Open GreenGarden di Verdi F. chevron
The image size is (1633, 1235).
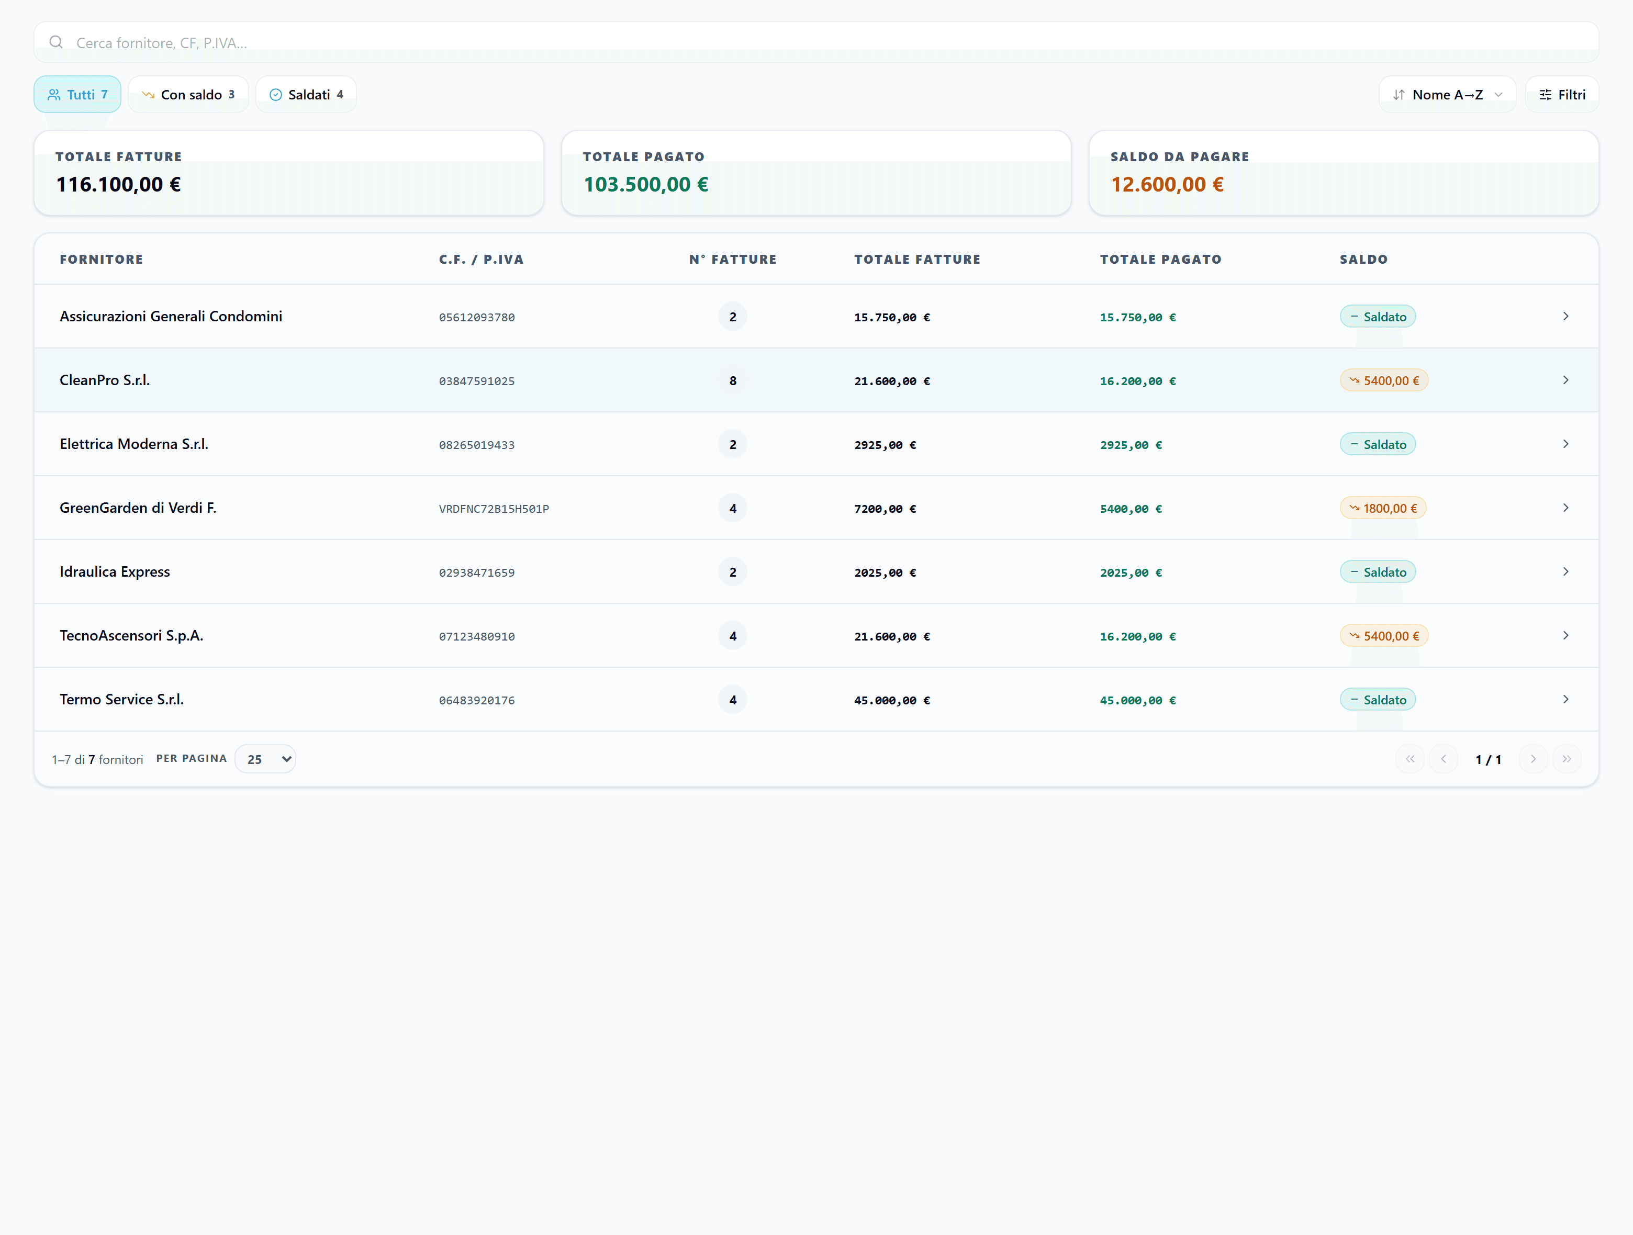tap(1566, 508)
